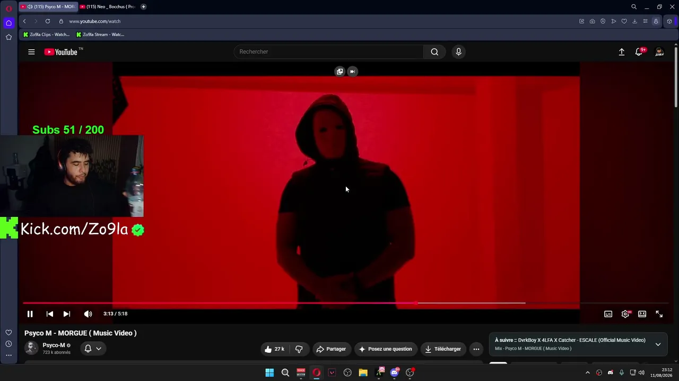
Task: Start voice search with microphone
Action: pyautogui.click(x=459, y=52)
